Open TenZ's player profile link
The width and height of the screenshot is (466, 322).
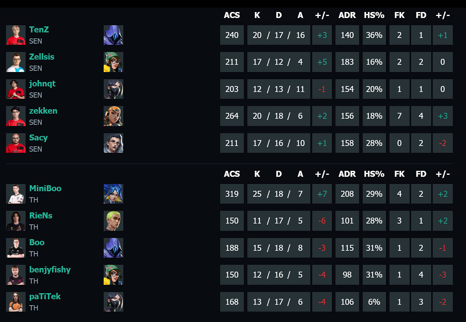click(39, 30)
